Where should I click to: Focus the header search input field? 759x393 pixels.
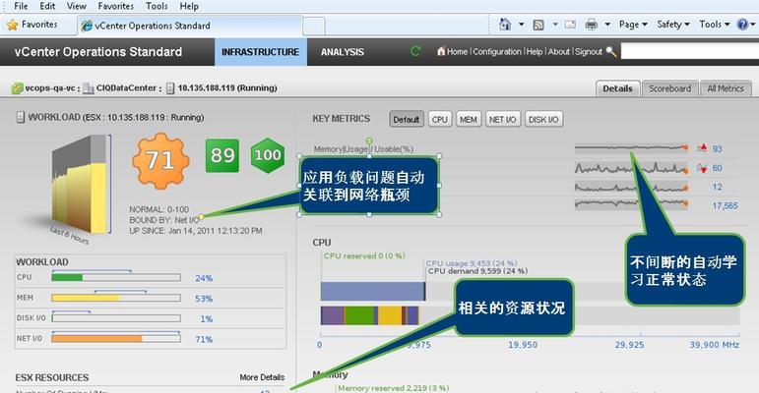(690, 51)
